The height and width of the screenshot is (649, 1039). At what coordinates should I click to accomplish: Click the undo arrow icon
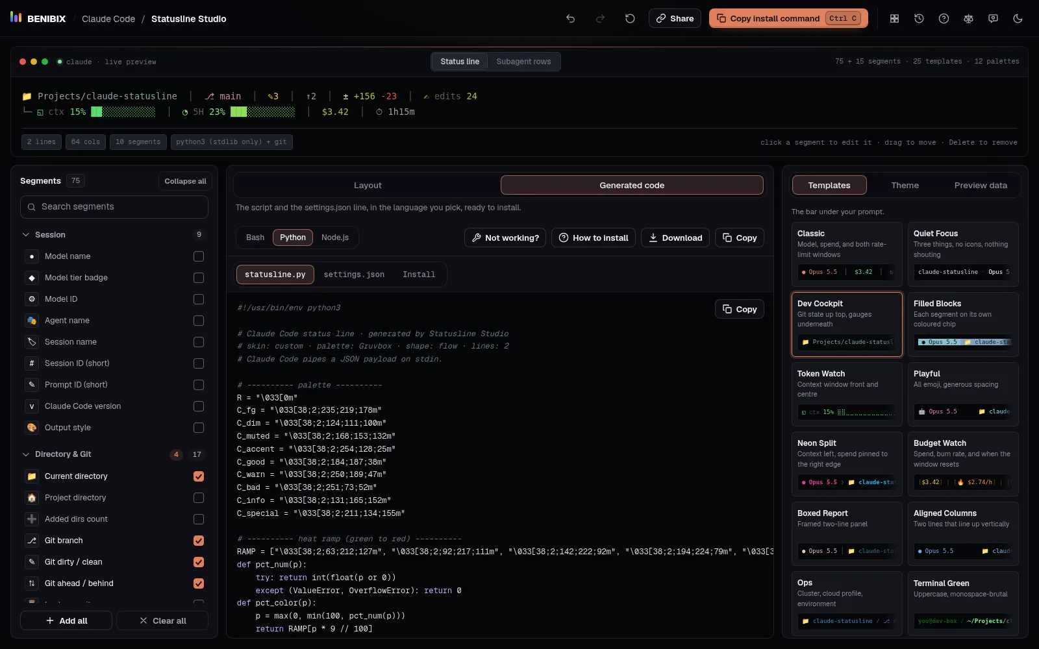pyautogui.click(x=570, y=19)
